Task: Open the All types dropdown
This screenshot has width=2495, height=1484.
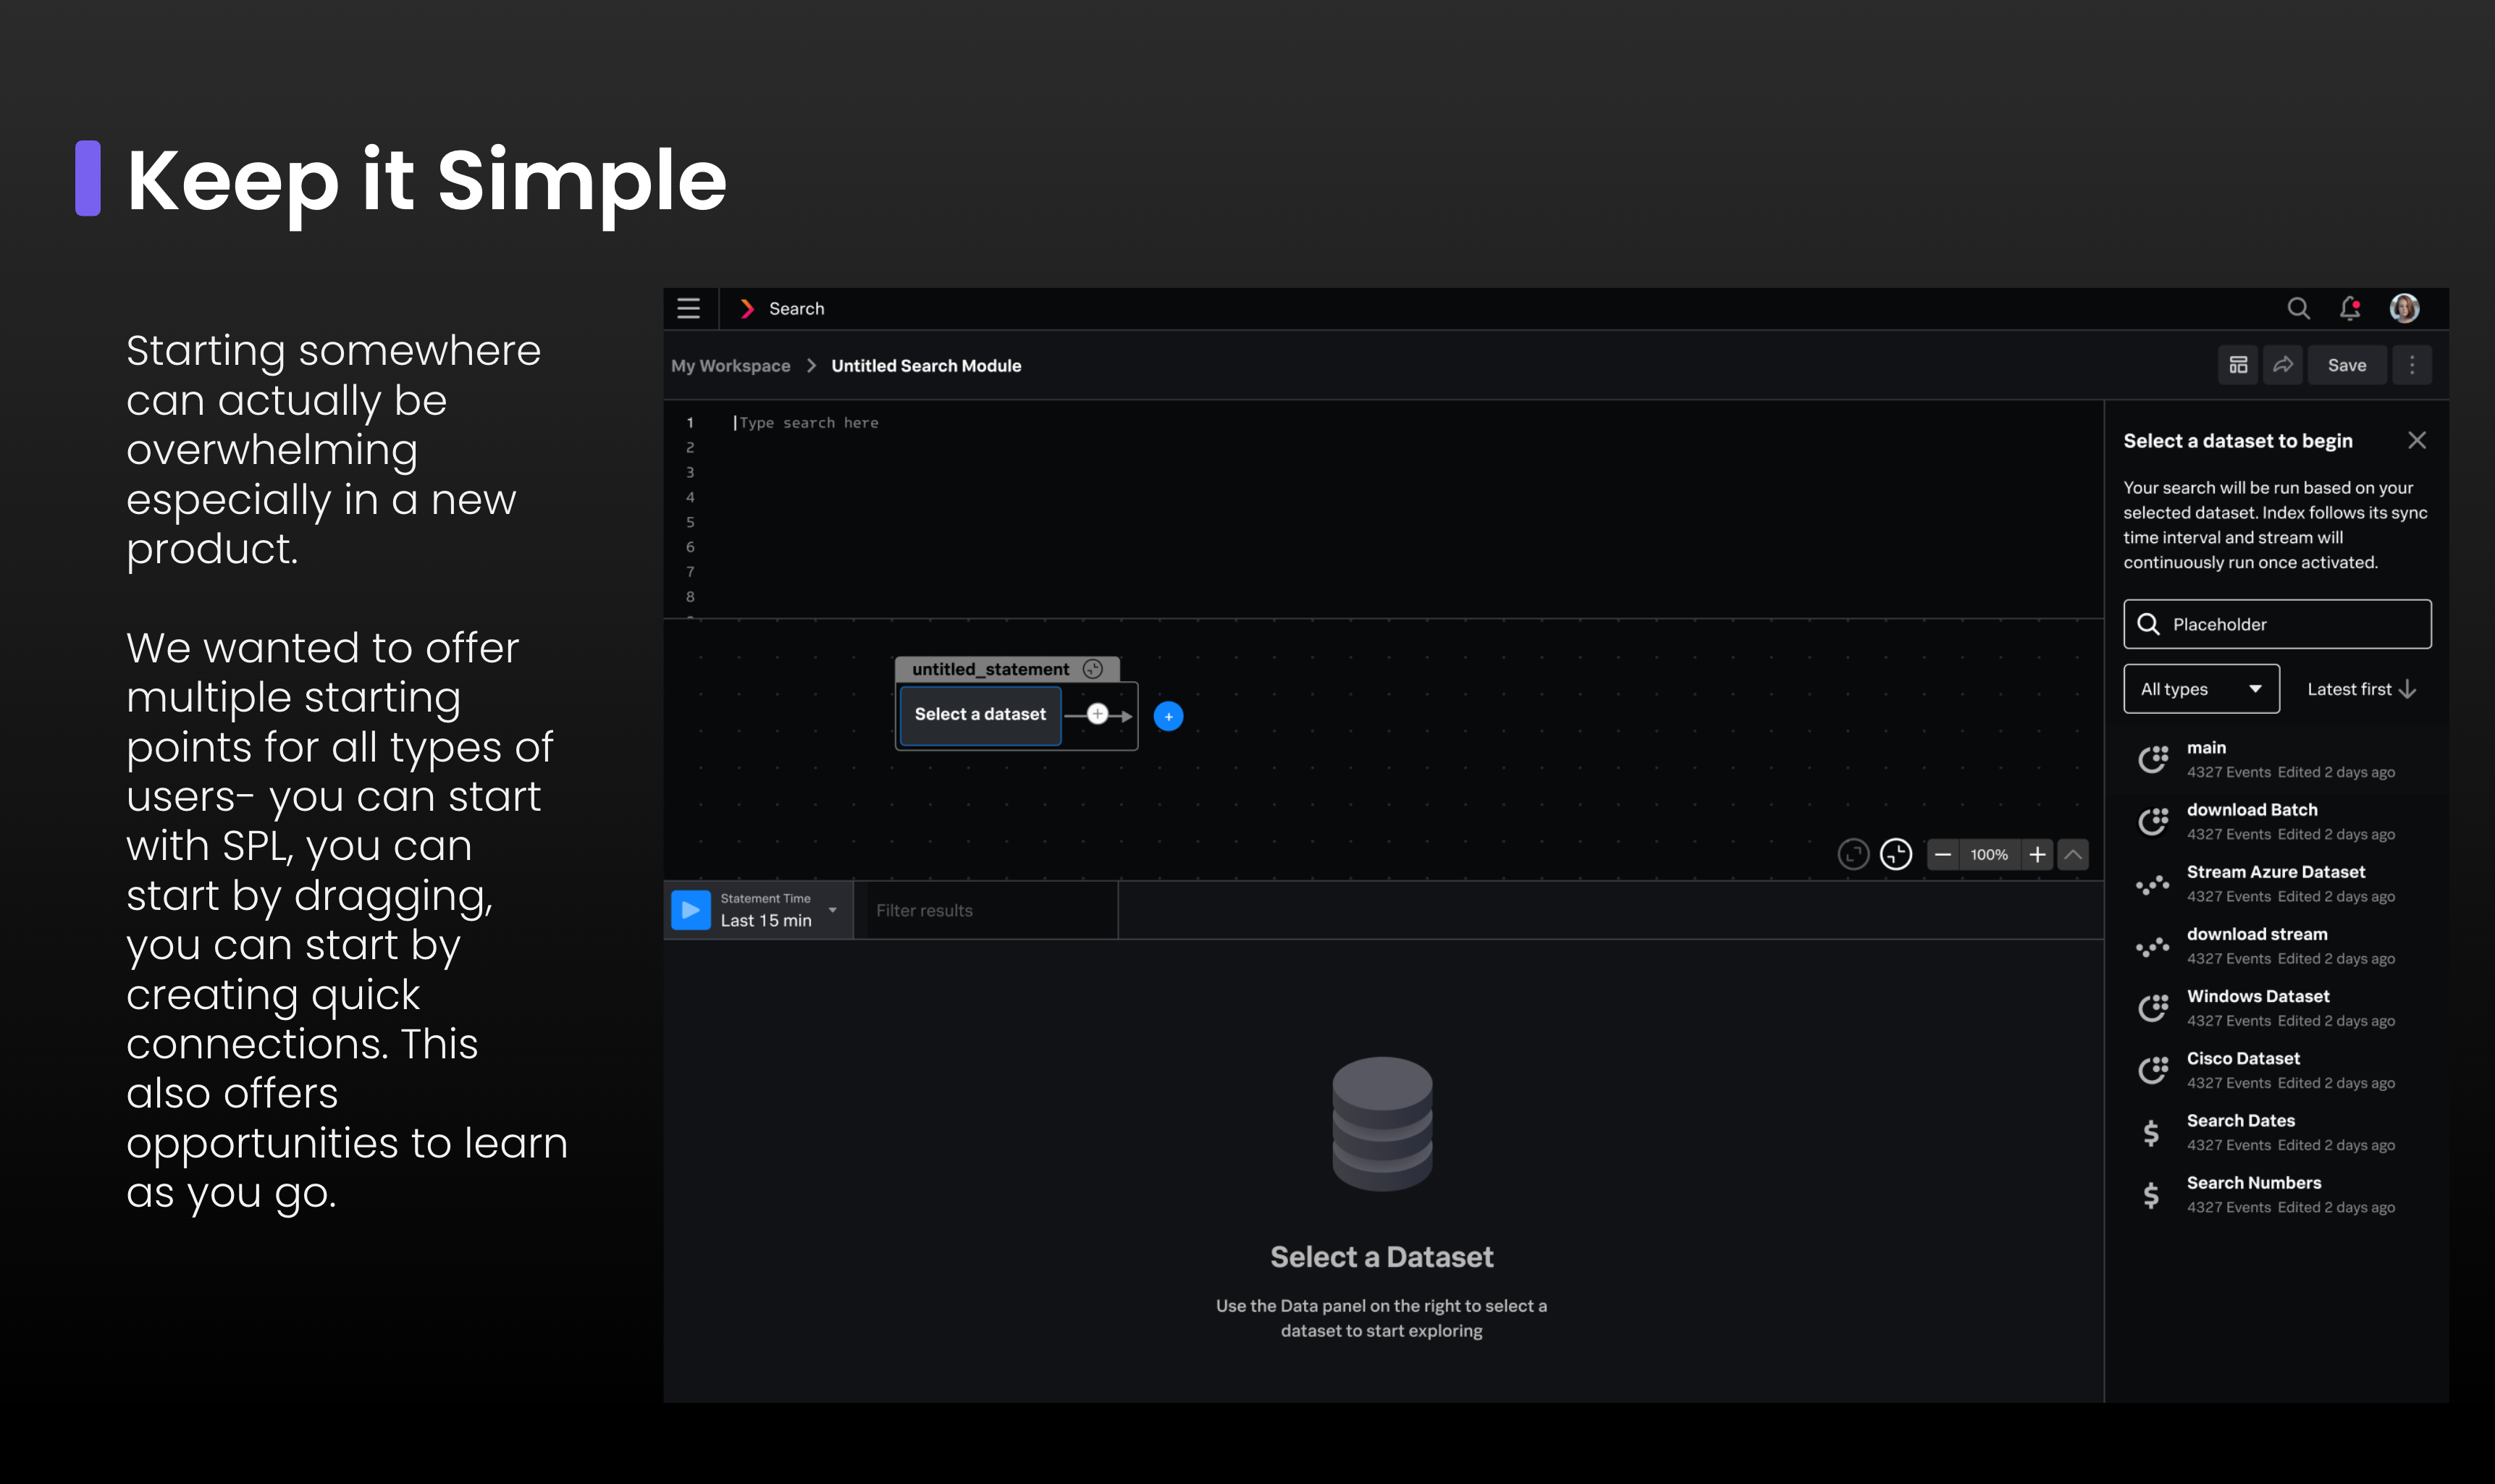Action: point(2201,689)
